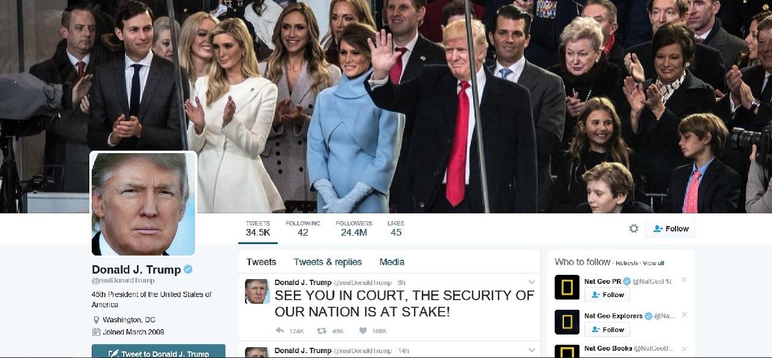Image resolution: width=772 pixels, height=358 pixels.
Task: Follow the Nat Geo Explorers account
Action: 607,329
